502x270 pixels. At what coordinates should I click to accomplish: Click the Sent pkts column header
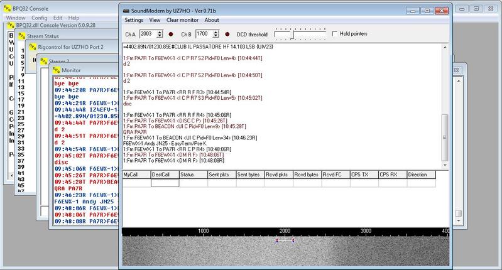pyautogui.click(x=222, y=175)
